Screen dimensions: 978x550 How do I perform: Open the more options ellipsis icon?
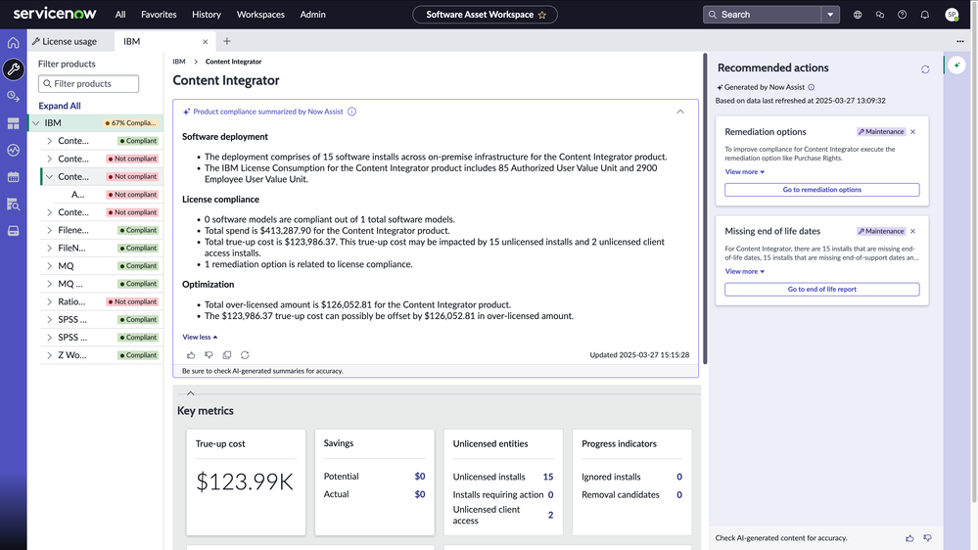960,41
